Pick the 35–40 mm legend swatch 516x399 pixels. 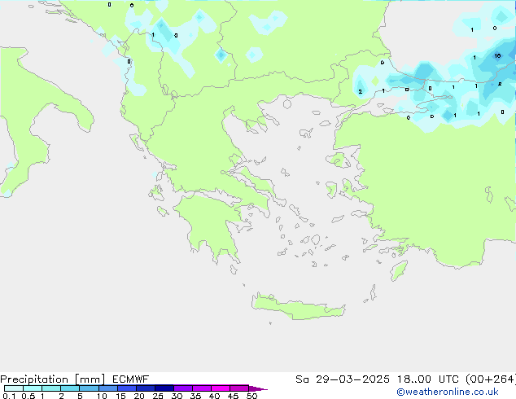pyautogui.click(x=202, y=388)
